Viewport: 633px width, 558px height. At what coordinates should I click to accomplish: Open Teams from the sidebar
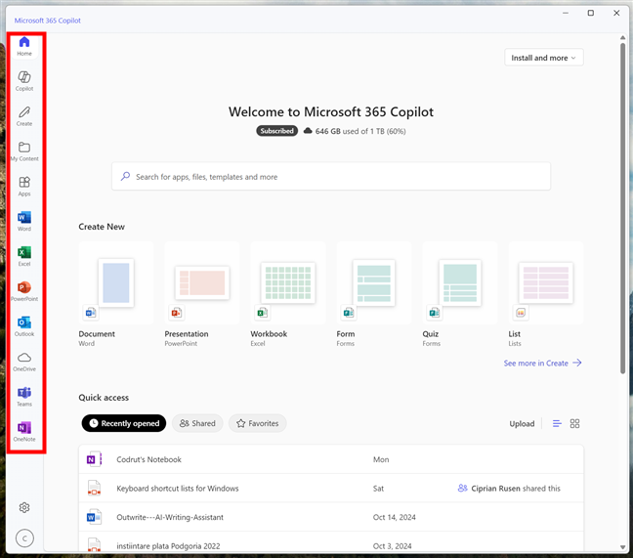coord(24,397)
